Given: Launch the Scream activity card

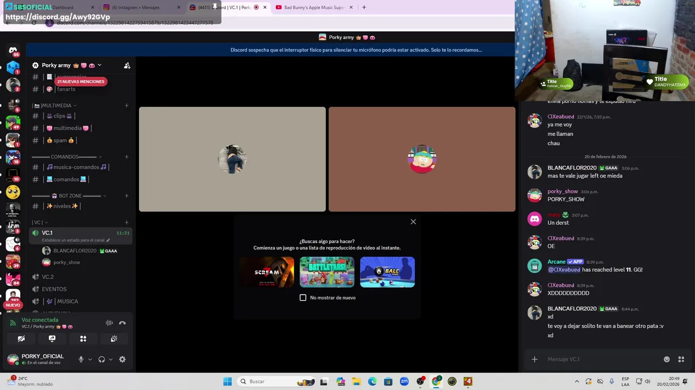Looking at the screenshot, I should pyautogui.click(x=267, y=272).
